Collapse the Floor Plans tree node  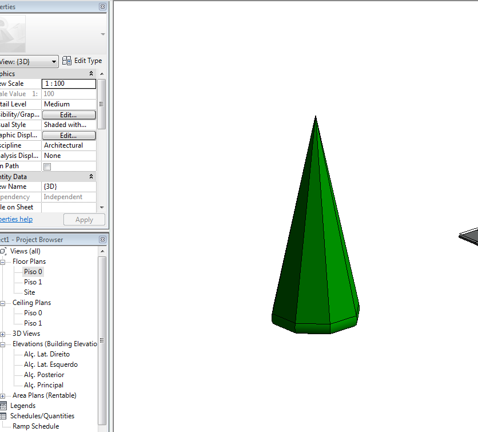(x=2, y=262)
